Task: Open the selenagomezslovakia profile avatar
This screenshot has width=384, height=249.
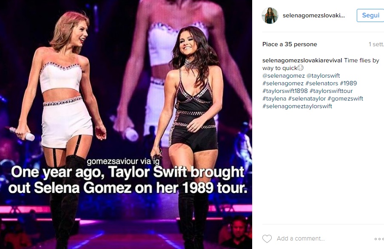Action: 270,15
